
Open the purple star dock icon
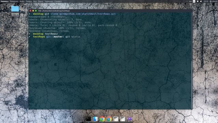point(129,119)
